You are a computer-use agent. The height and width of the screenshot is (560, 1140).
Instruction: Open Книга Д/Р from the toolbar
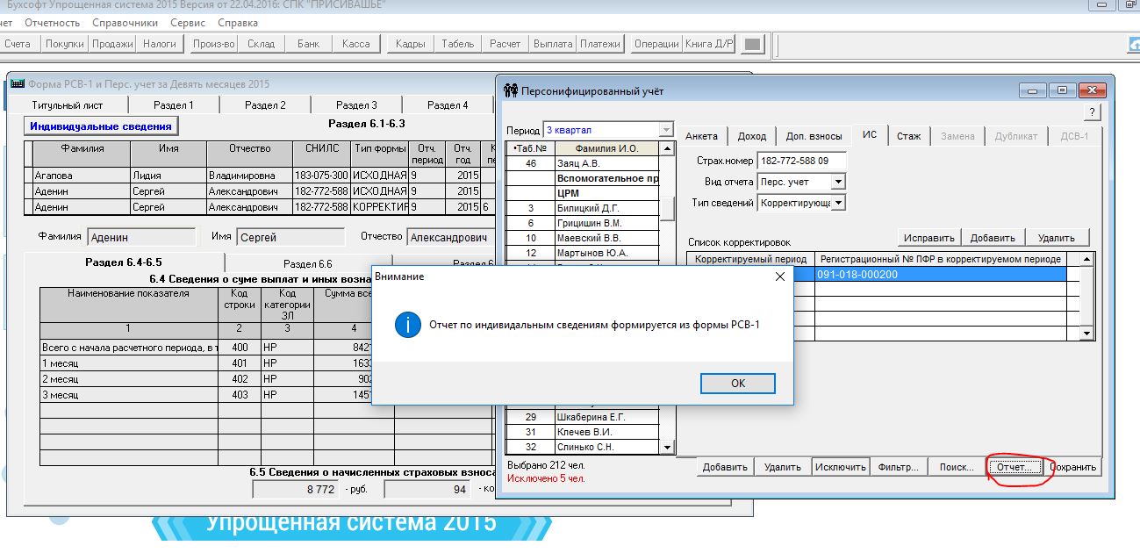tap(708, 44)
